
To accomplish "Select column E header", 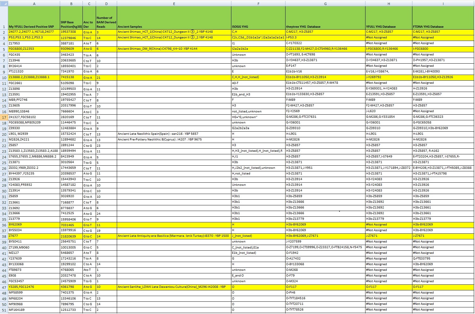I will point(174,4).
